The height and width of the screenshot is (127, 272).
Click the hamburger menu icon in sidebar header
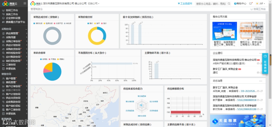[25, 3]
